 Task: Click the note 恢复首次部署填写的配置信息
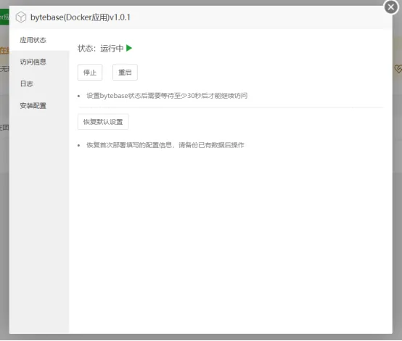[x=165, y=145]
